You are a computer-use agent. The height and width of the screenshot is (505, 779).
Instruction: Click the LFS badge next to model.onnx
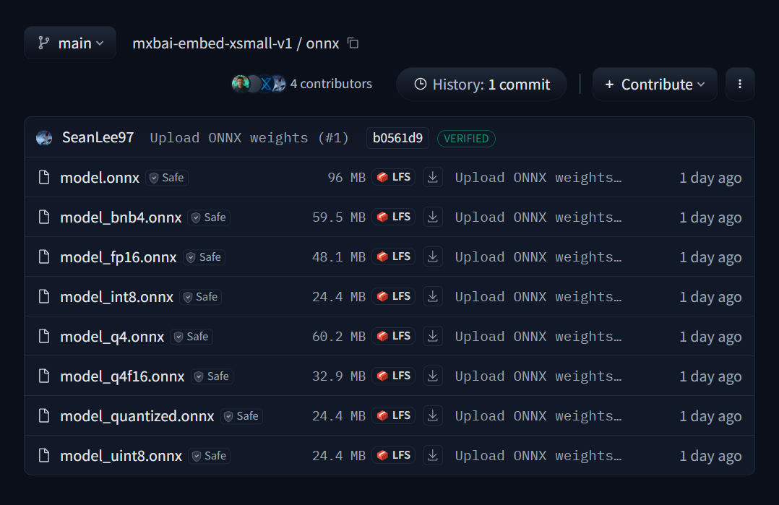pyautogui.click(x=393, y=177)
